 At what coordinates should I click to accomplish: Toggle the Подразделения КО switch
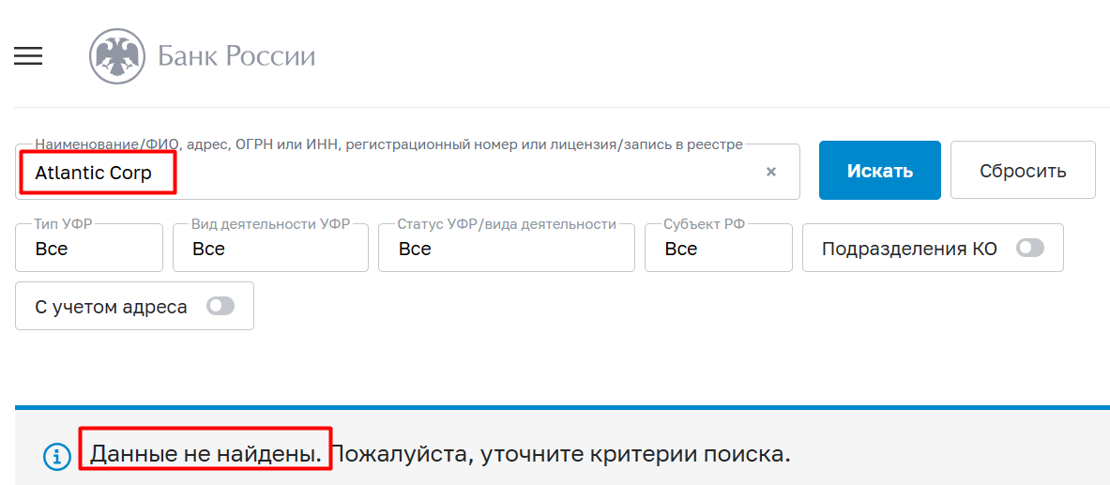pos(1030,248)
